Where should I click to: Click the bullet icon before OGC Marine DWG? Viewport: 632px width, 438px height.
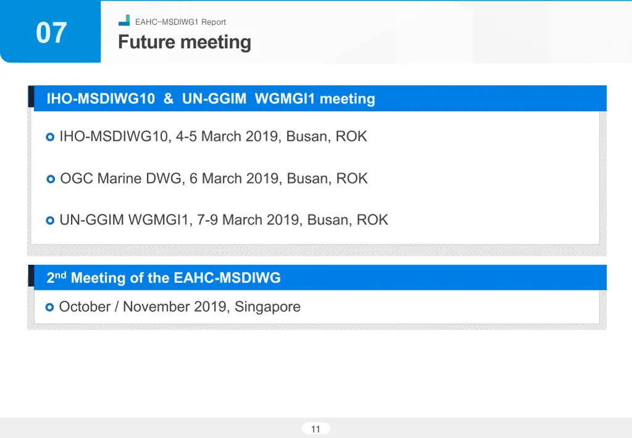pyautogui.click(x=51, y=179)
